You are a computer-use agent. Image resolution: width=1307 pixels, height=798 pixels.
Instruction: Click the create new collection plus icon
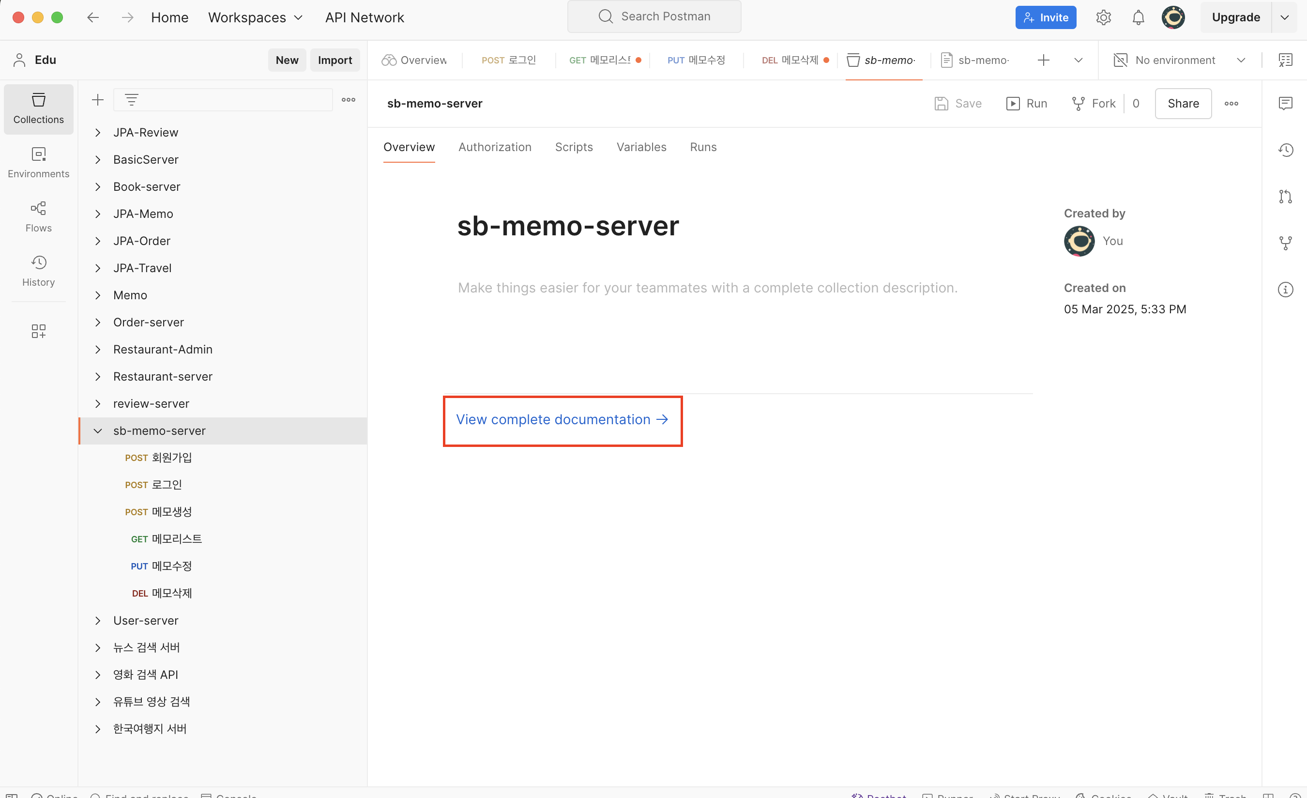[x=98, y=100]
